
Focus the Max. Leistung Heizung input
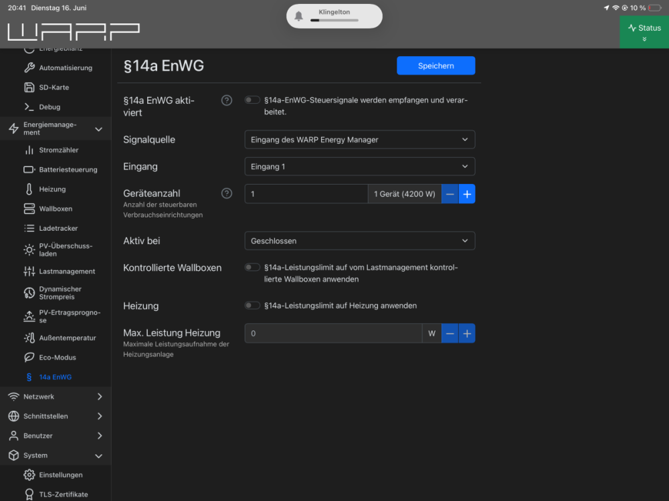click(333, 333)
